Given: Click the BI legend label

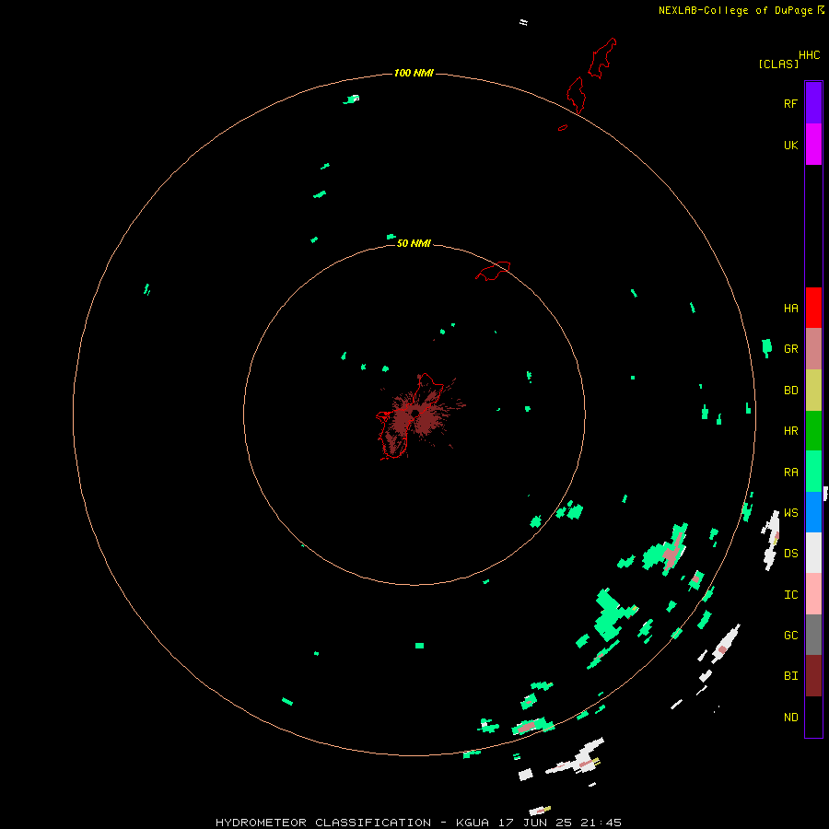Looking at the screenshot, I should [x=791, y=676].
